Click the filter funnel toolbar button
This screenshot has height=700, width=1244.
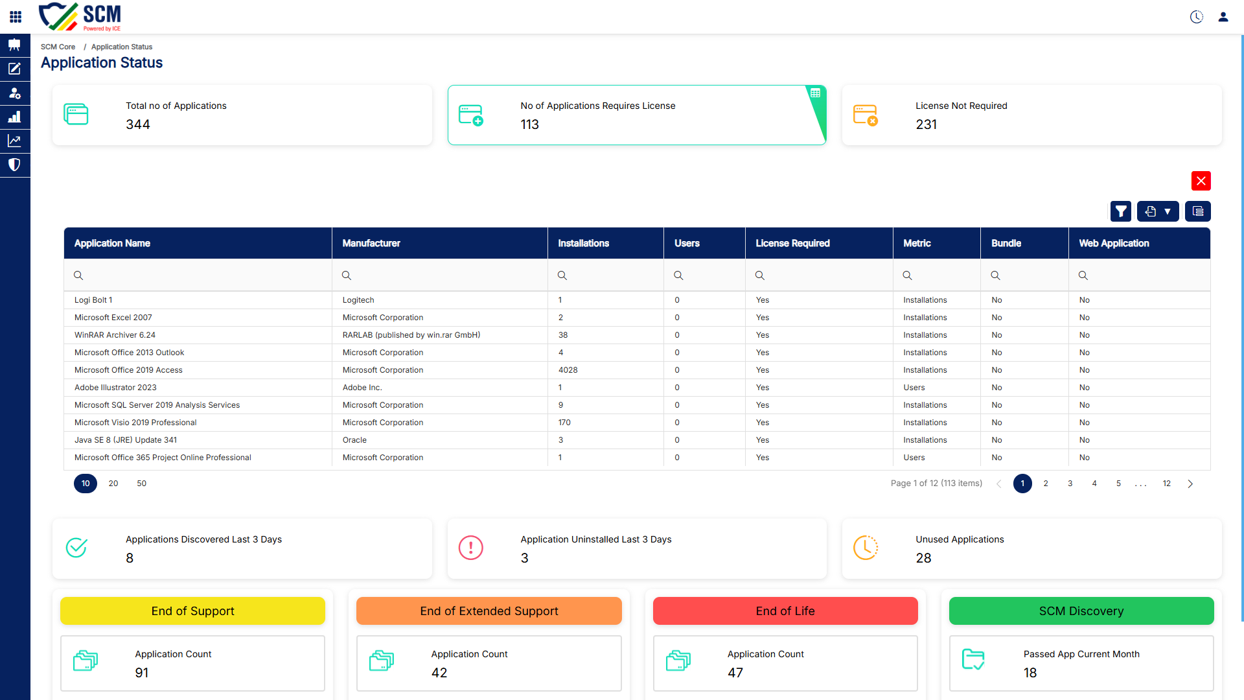pyautogui.click(x=1121, y=211)
